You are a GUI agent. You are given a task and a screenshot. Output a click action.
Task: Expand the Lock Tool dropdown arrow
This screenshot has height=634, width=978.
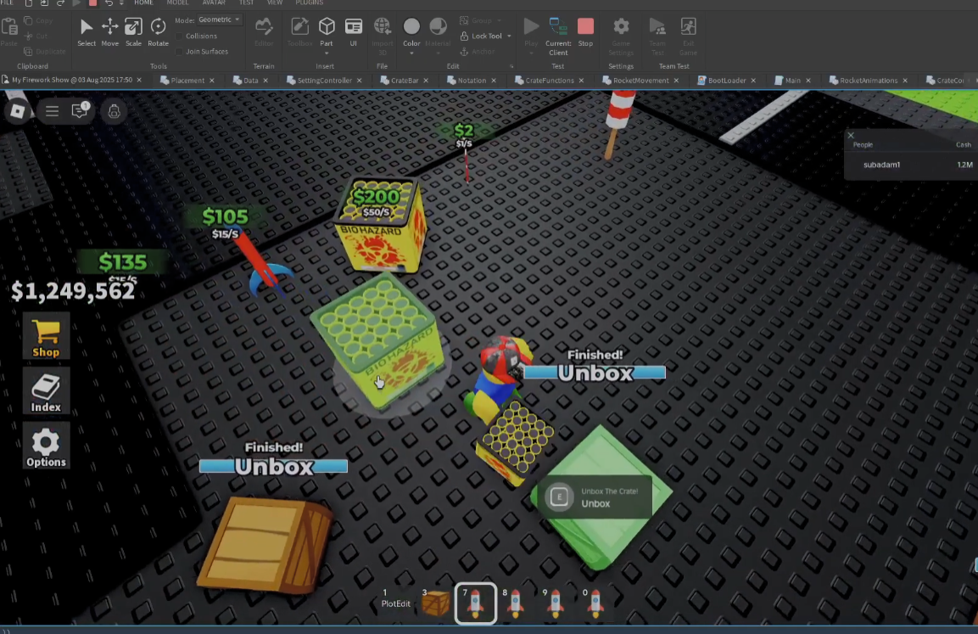coord(509,36)
